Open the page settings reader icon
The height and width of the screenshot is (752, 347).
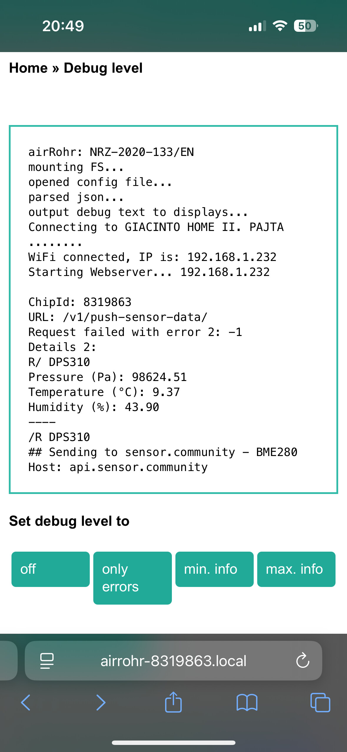point(47,661)
